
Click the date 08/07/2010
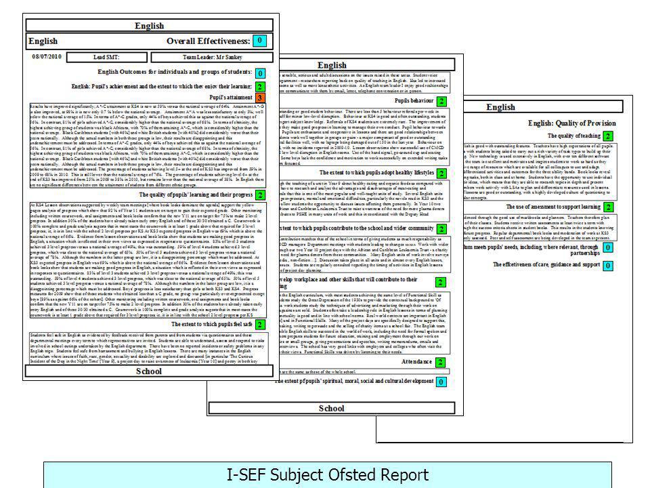pyautogui.click(x=47, y=56)
